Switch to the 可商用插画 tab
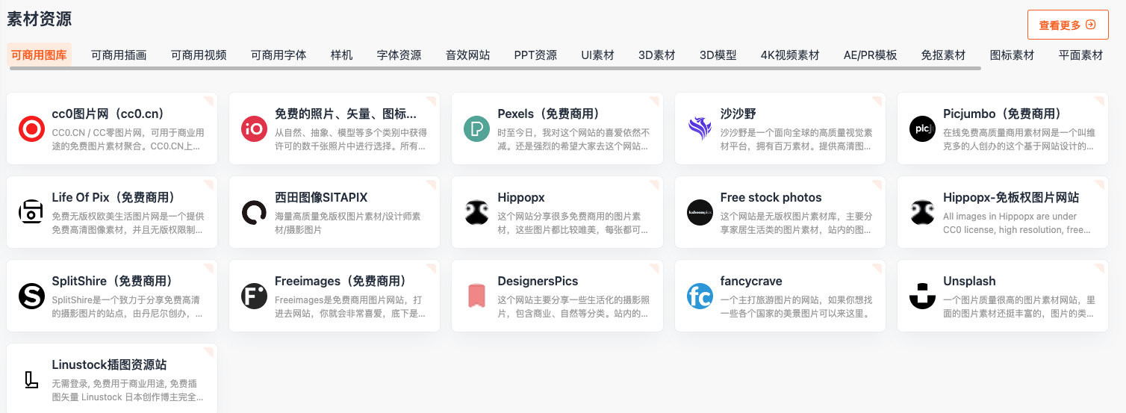 pyautogui.click(x=119, y=55)
